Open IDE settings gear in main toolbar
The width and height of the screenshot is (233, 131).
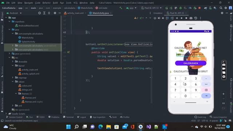click(x=226, y=8)
